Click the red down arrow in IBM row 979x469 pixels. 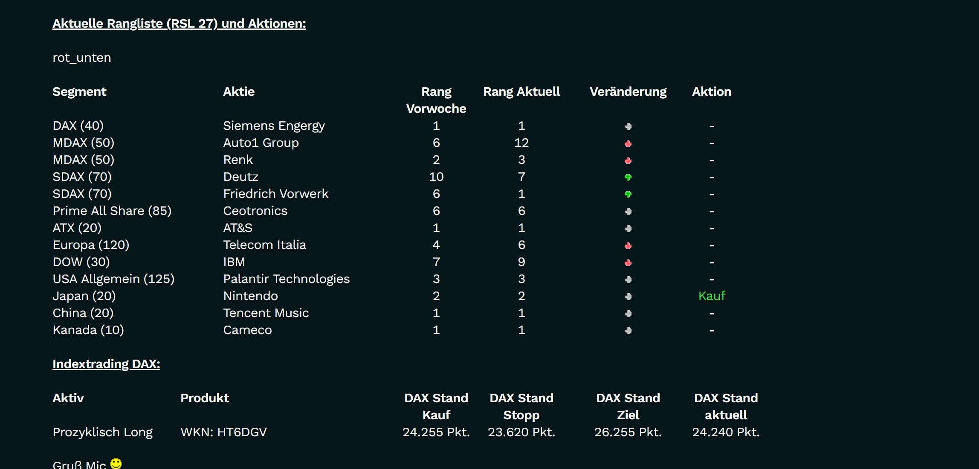coord(628,263)
